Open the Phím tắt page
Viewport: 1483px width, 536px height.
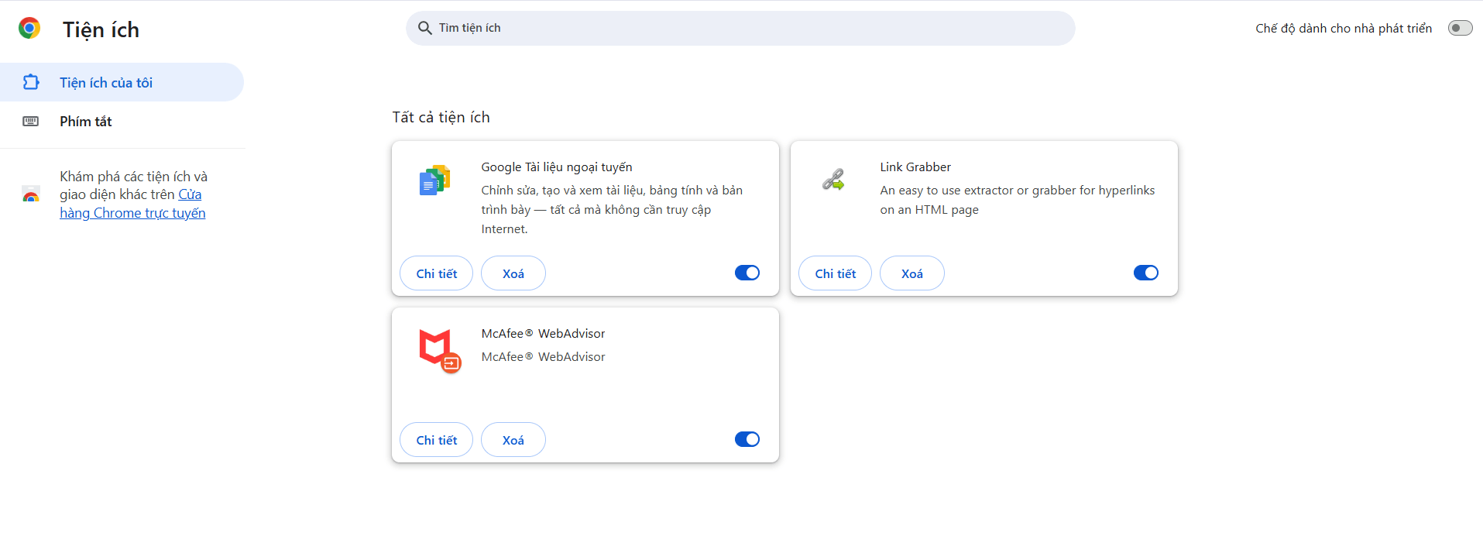click(122, 121)
